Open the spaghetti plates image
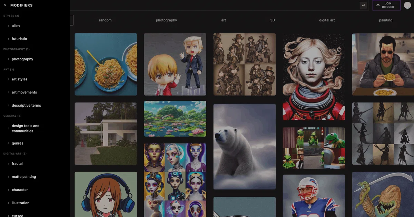This screenshot has height=217, width=414. (106, 64)
